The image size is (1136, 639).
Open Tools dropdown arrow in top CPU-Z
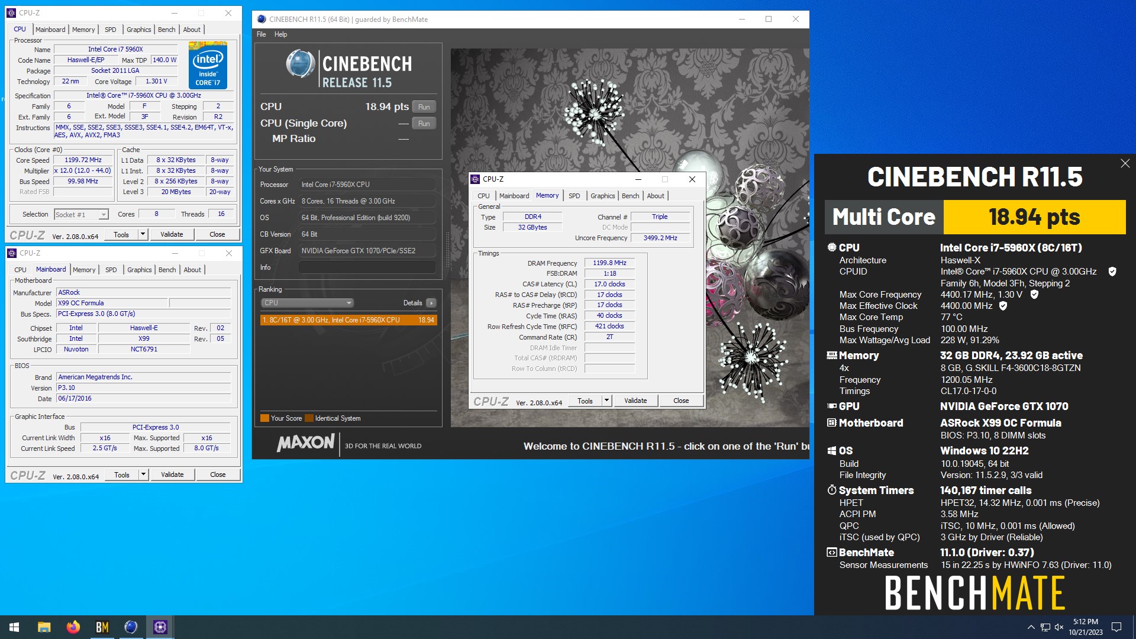pyautogui.click(x=143, y=234)
